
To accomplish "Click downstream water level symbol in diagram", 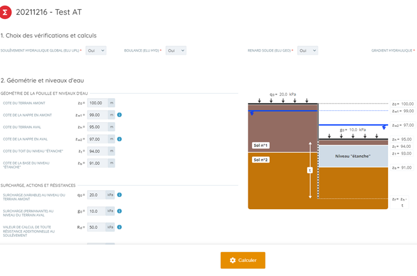I will point(384,127).
